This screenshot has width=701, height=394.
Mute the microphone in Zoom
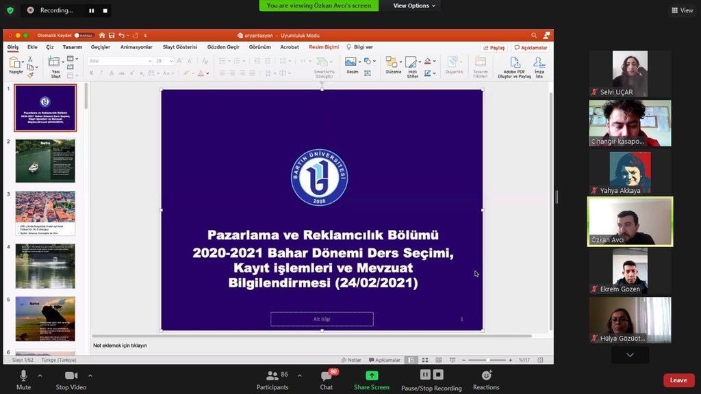(23, 376)
